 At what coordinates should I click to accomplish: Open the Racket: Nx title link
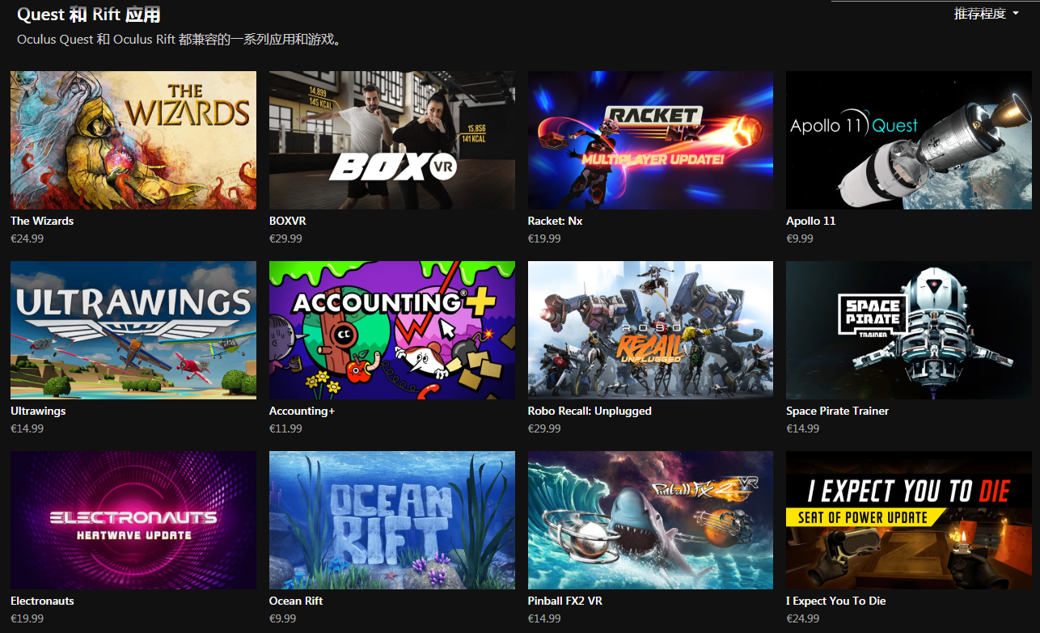(x=555, y=221)
